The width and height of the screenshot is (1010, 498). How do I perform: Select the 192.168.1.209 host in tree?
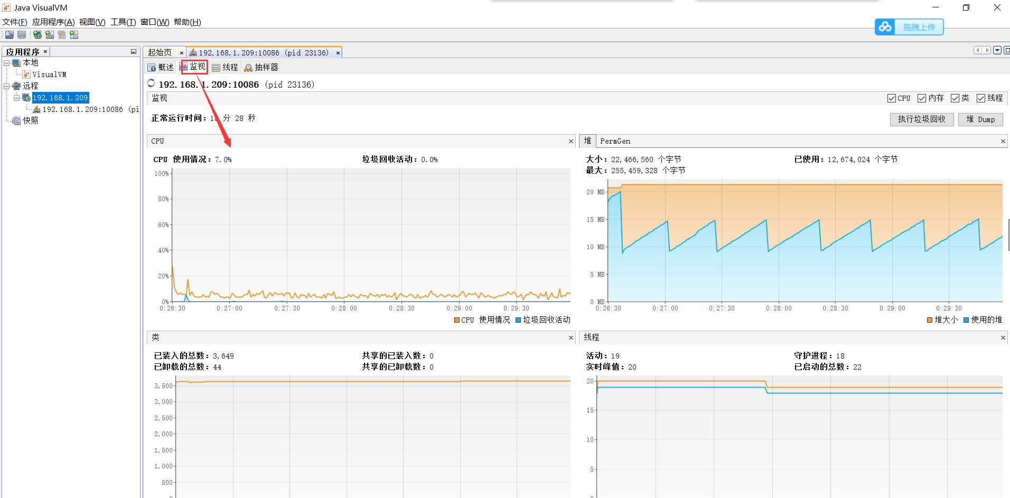60,98
